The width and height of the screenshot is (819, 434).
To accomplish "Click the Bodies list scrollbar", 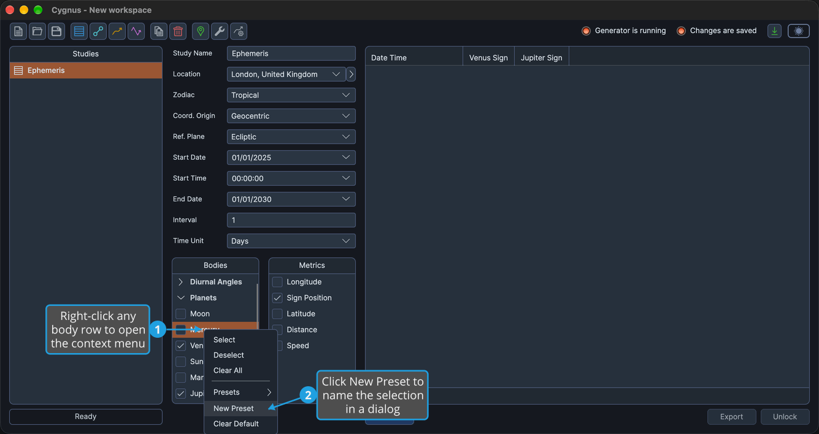I will pos(257,306).
